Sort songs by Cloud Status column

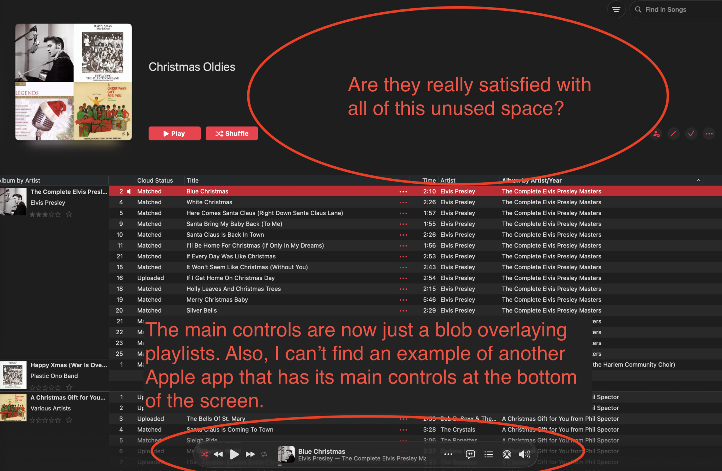pos(155,180)
